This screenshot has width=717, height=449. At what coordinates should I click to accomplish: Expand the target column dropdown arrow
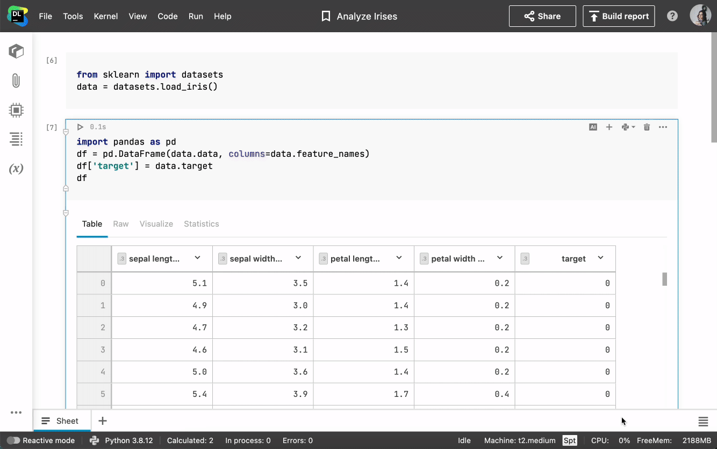point(600,258)
